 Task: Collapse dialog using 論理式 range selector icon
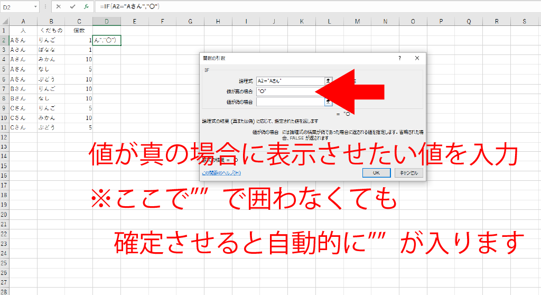click(328, 81)
